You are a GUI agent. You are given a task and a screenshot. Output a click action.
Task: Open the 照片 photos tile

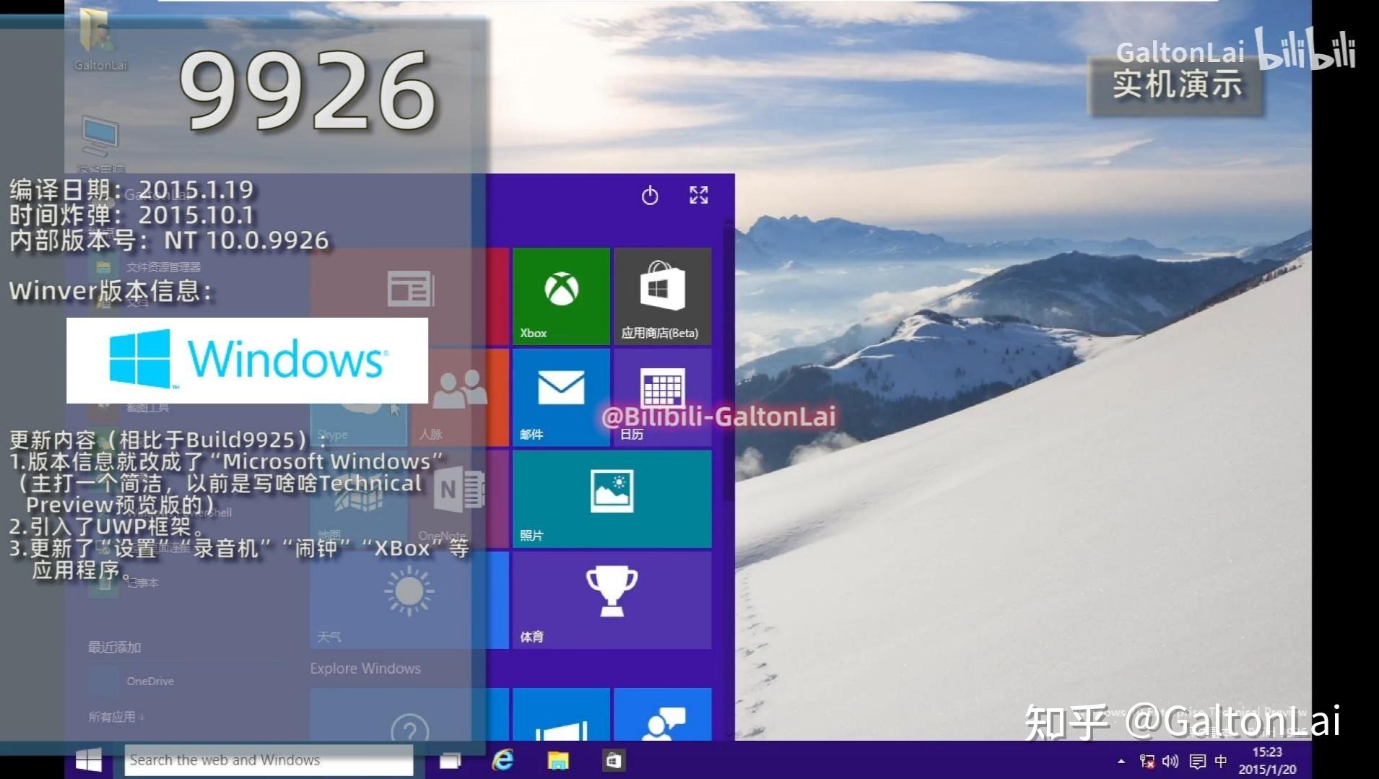(612, 499)
